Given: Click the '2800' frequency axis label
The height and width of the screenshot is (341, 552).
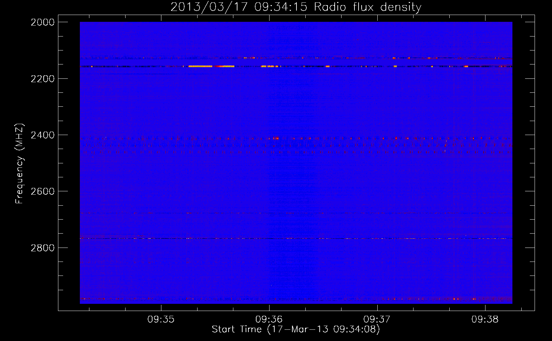Looking at the screenshot, I should pyautogui.click(x=43, y=248).
